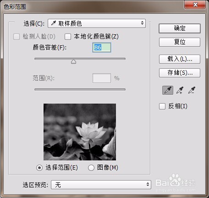Open the 选择(C) 取样颜色 dropdown
209x198 pixels.
click(97, 23)
